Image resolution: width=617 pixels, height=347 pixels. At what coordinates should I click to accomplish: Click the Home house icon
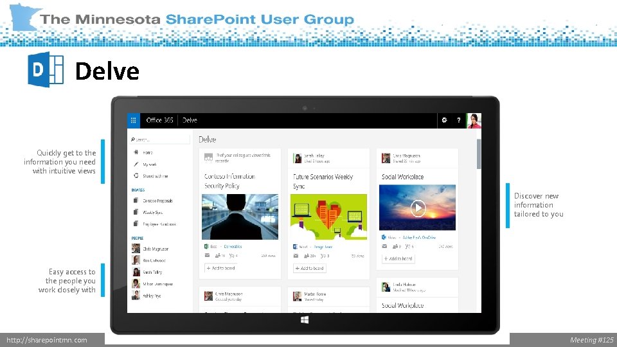pyautogui.click(x=136, y=152)
